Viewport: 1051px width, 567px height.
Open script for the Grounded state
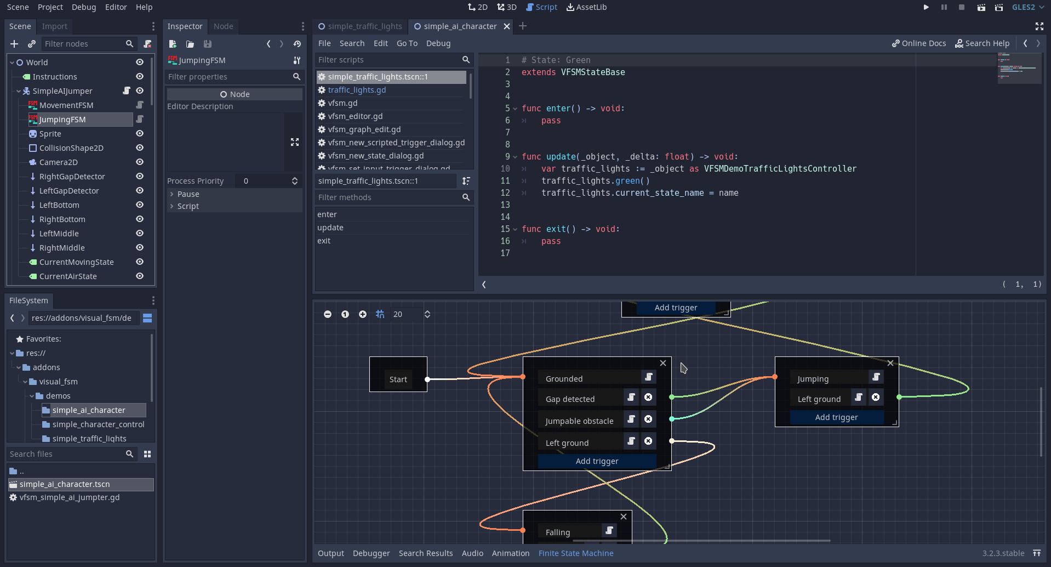click(x=648, y=377)
